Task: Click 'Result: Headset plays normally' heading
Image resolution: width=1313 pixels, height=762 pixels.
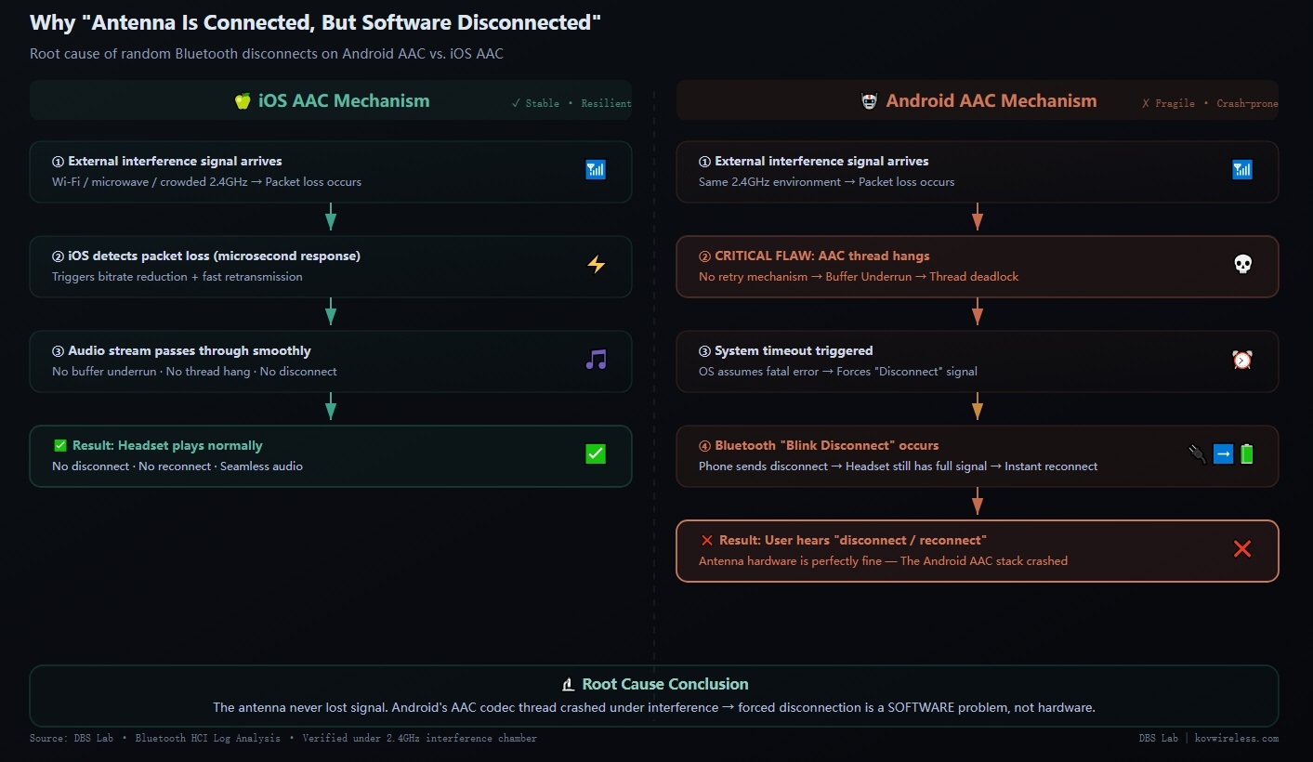Action: [x=167, y=446]
